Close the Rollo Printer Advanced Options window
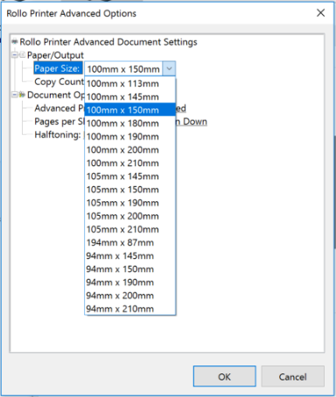 320,13
